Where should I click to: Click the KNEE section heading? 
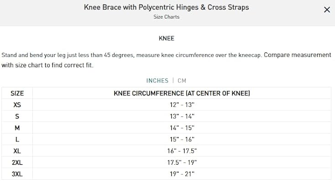click(x=167, y=39)
